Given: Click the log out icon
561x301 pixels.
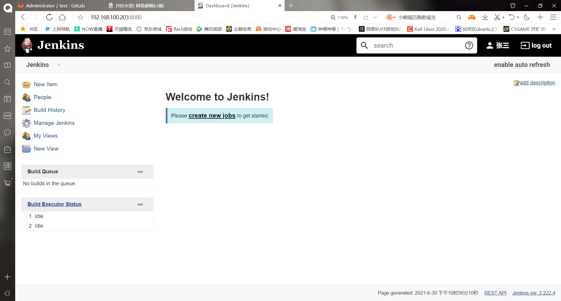Looking at the screenshot, I should click(x=525, y=45).
